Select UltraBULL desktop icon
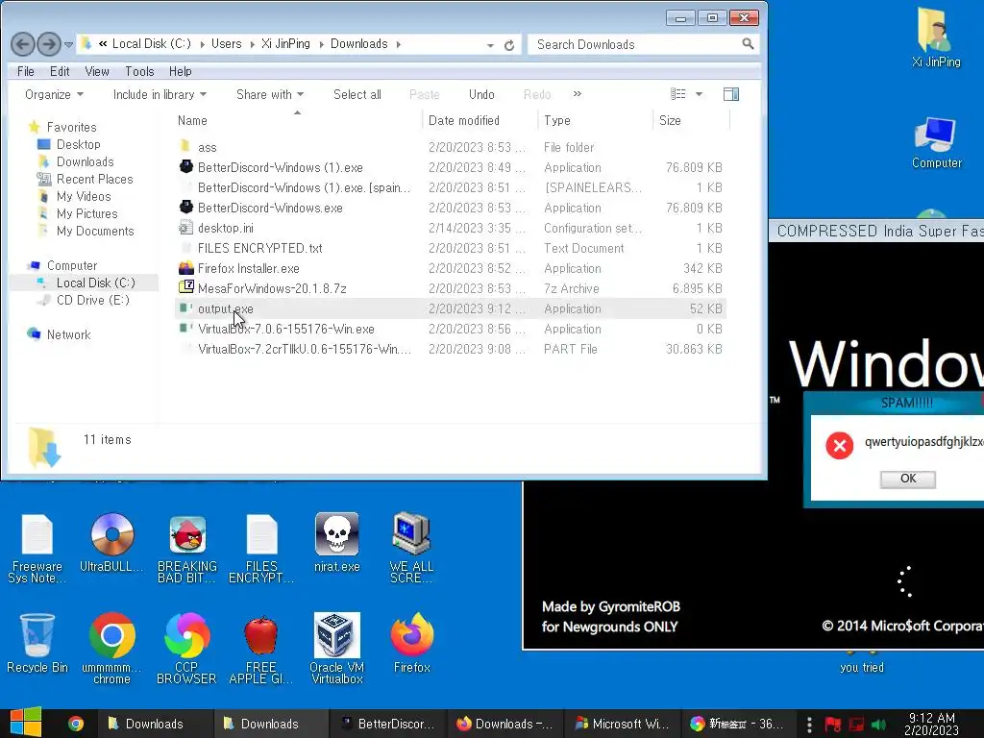 [x=111, y=543]
